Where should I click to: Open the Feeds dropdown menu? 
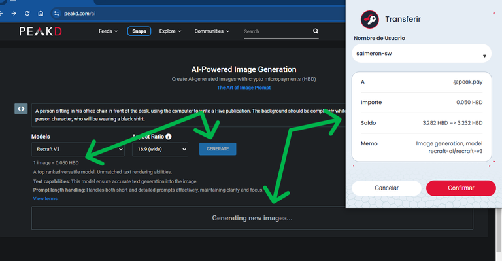(x=108, y=31)
